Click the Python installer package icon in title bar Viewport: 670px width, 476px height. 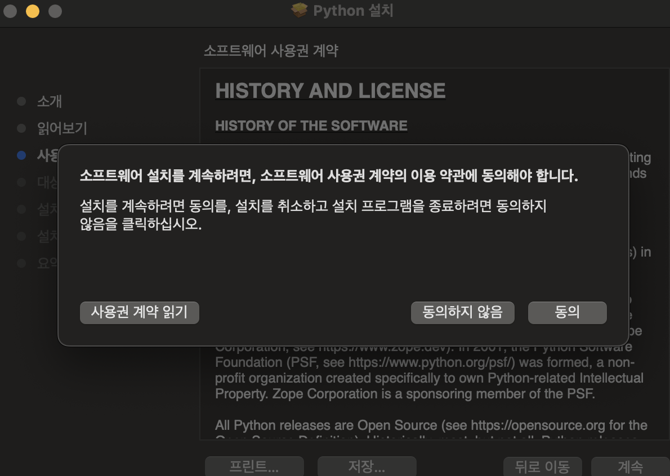[x=300, y=10]
